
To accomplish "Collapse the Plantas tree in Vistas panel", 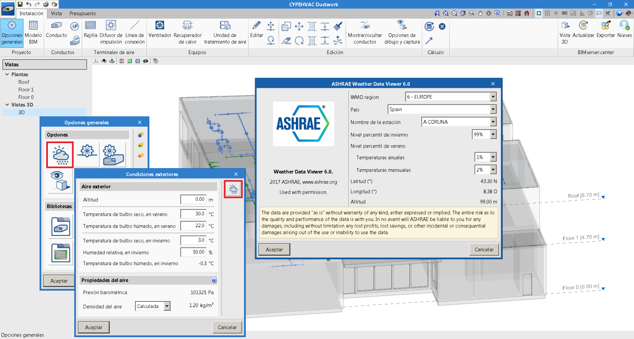I will (6, 74).
